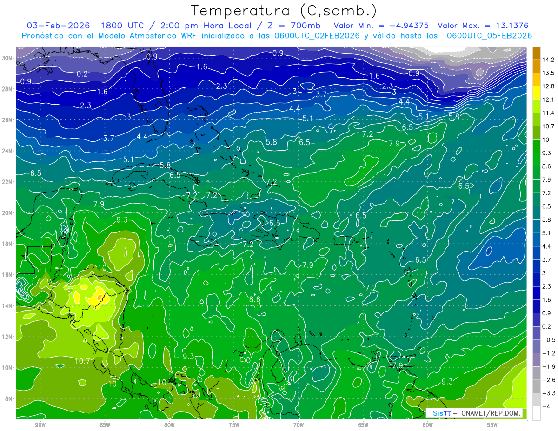Click the '80W' longitude axis label
This screenshot has width=558, height=431.
[x=169, y=425]
